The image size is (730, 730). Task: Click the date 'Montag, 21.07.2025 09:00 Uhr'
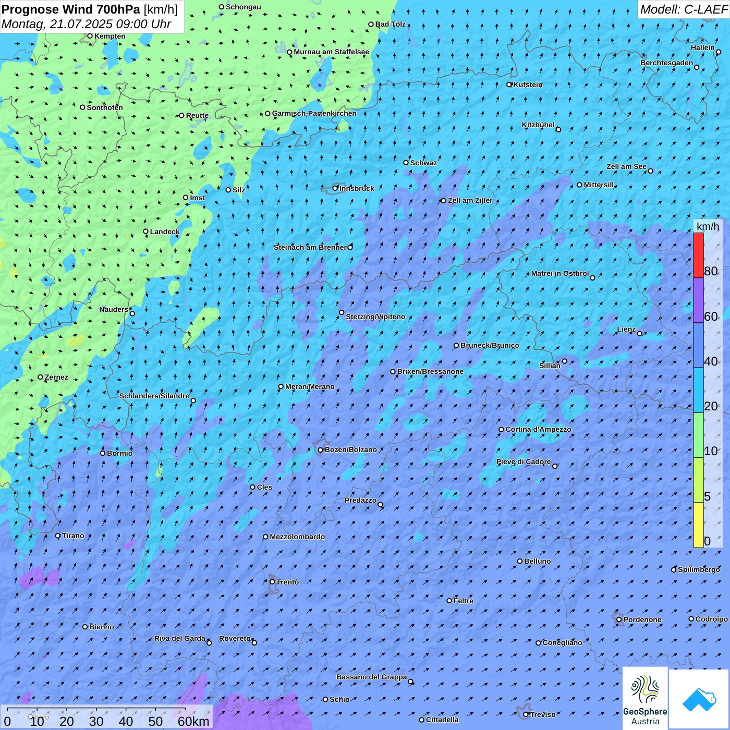87,24
